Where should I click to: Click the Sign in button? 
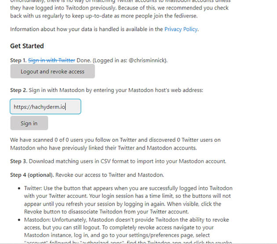click(x=29, y=123)
